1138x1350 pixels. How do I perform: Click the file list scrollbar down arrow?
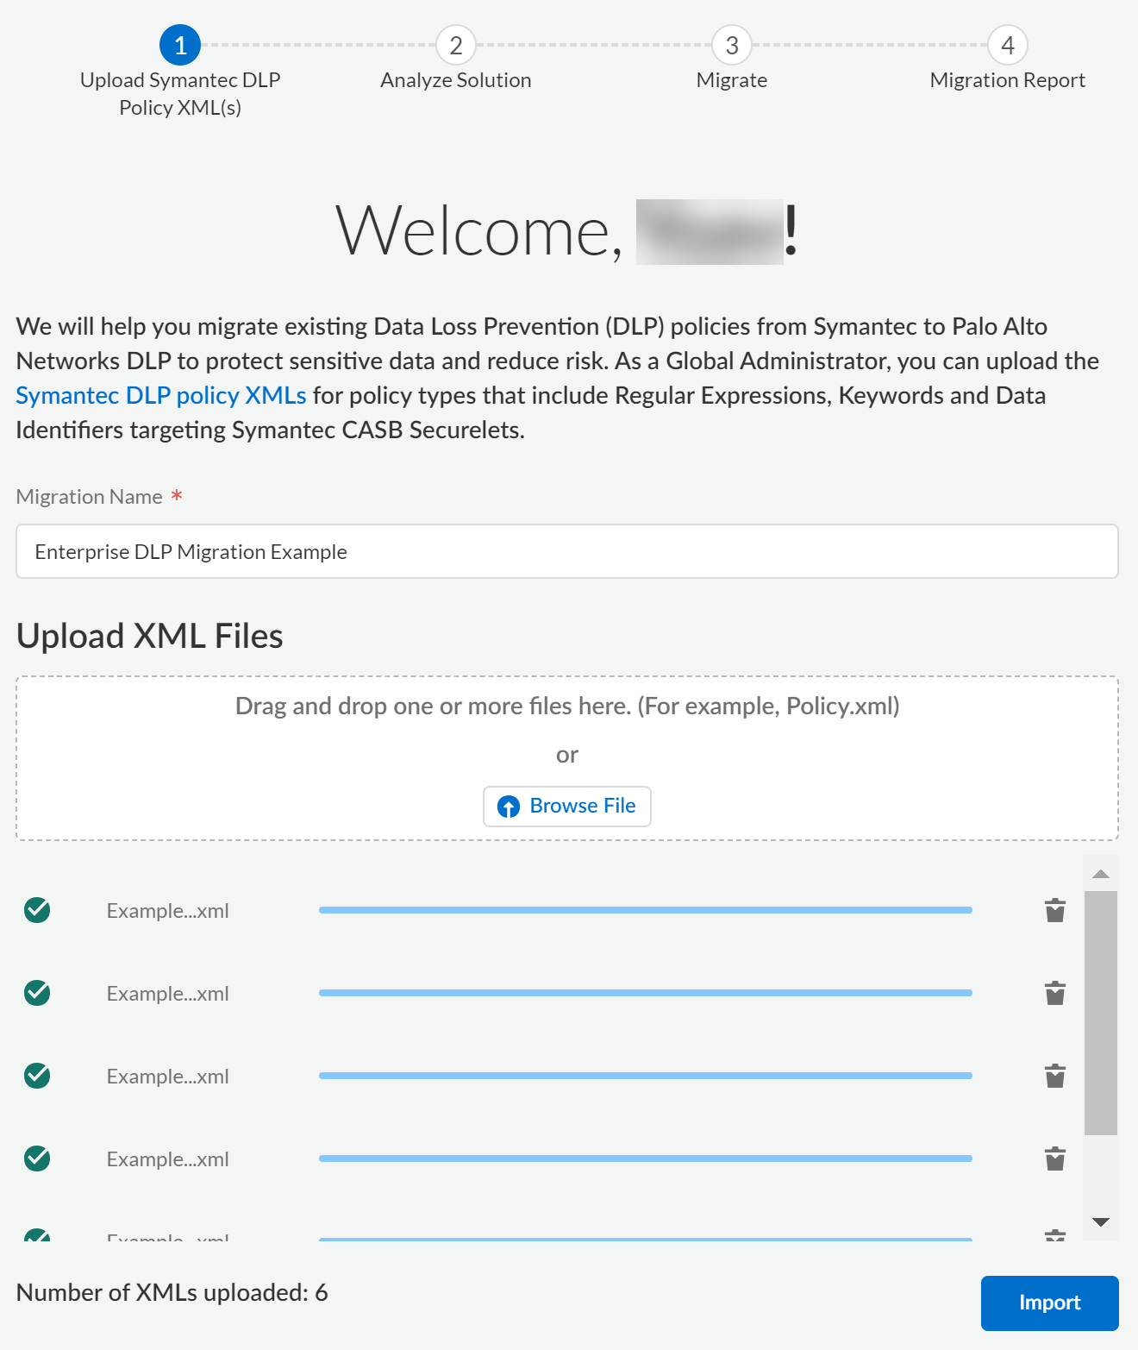(1101, 1222)
